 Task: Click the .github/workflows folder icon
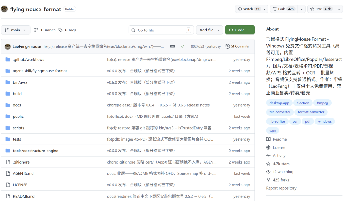tap(8, 59)
